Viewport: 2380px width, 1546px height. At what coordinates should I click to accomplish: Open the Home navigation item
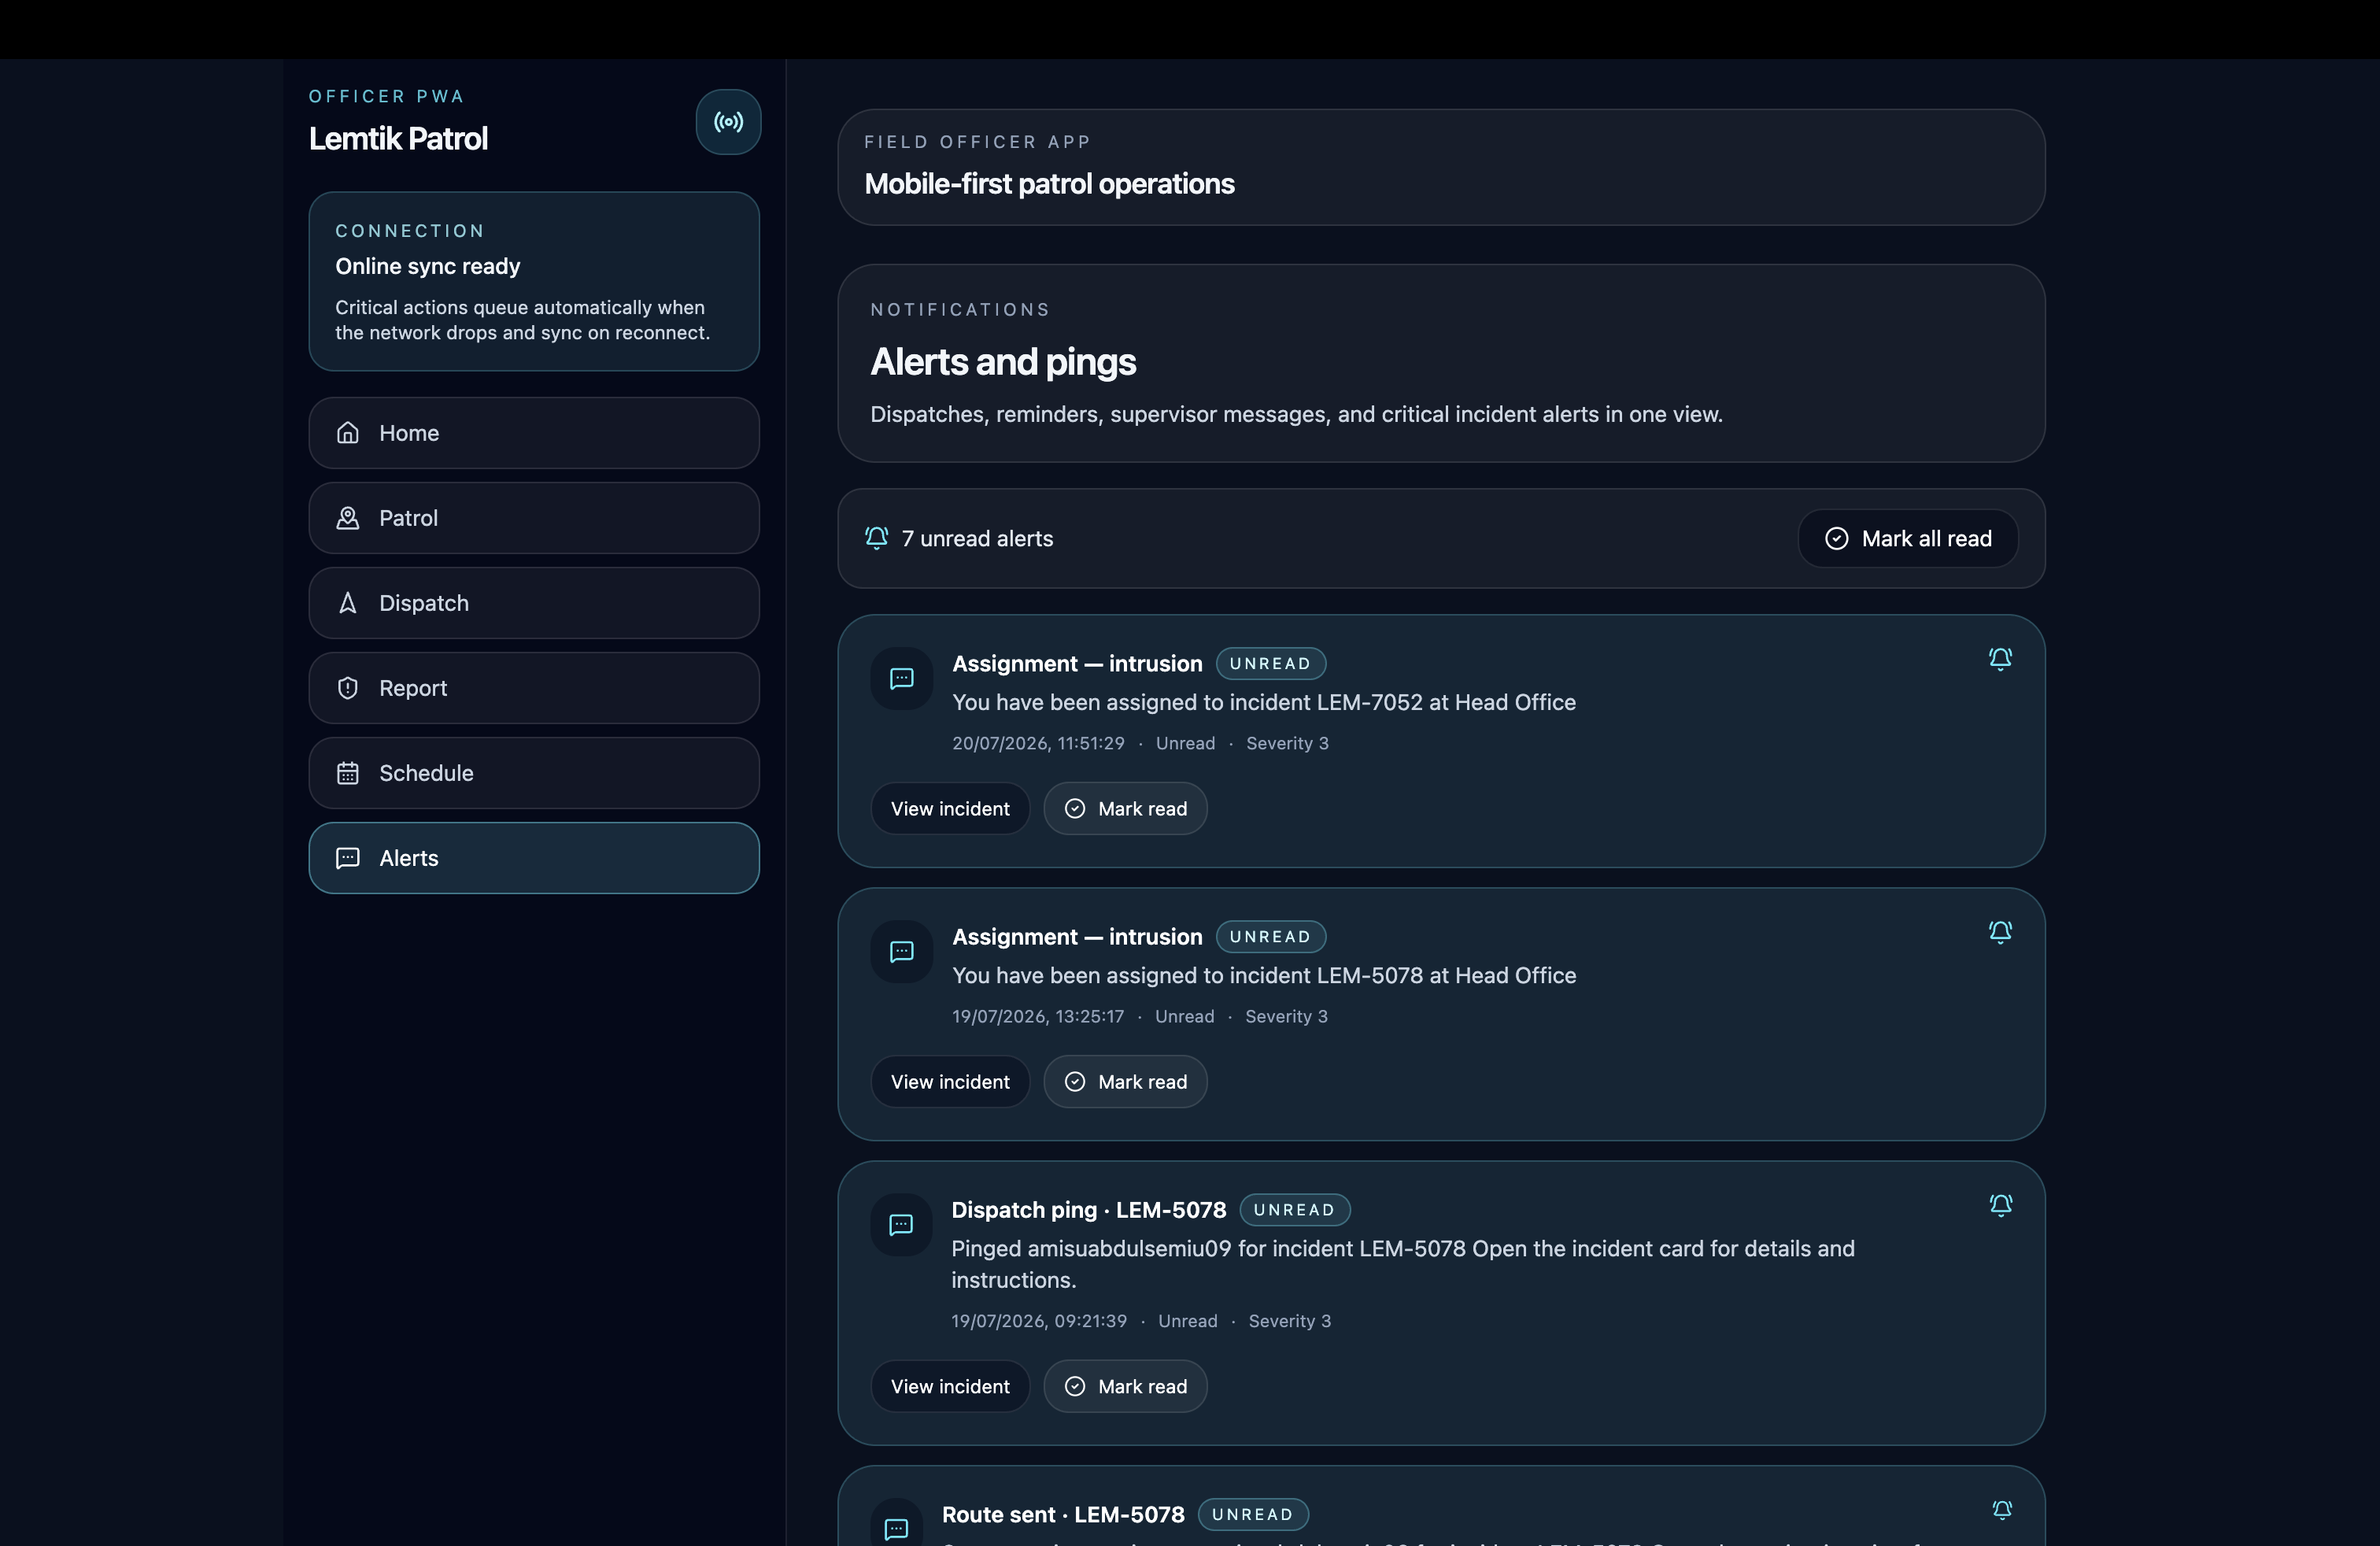tap(534, 433)
